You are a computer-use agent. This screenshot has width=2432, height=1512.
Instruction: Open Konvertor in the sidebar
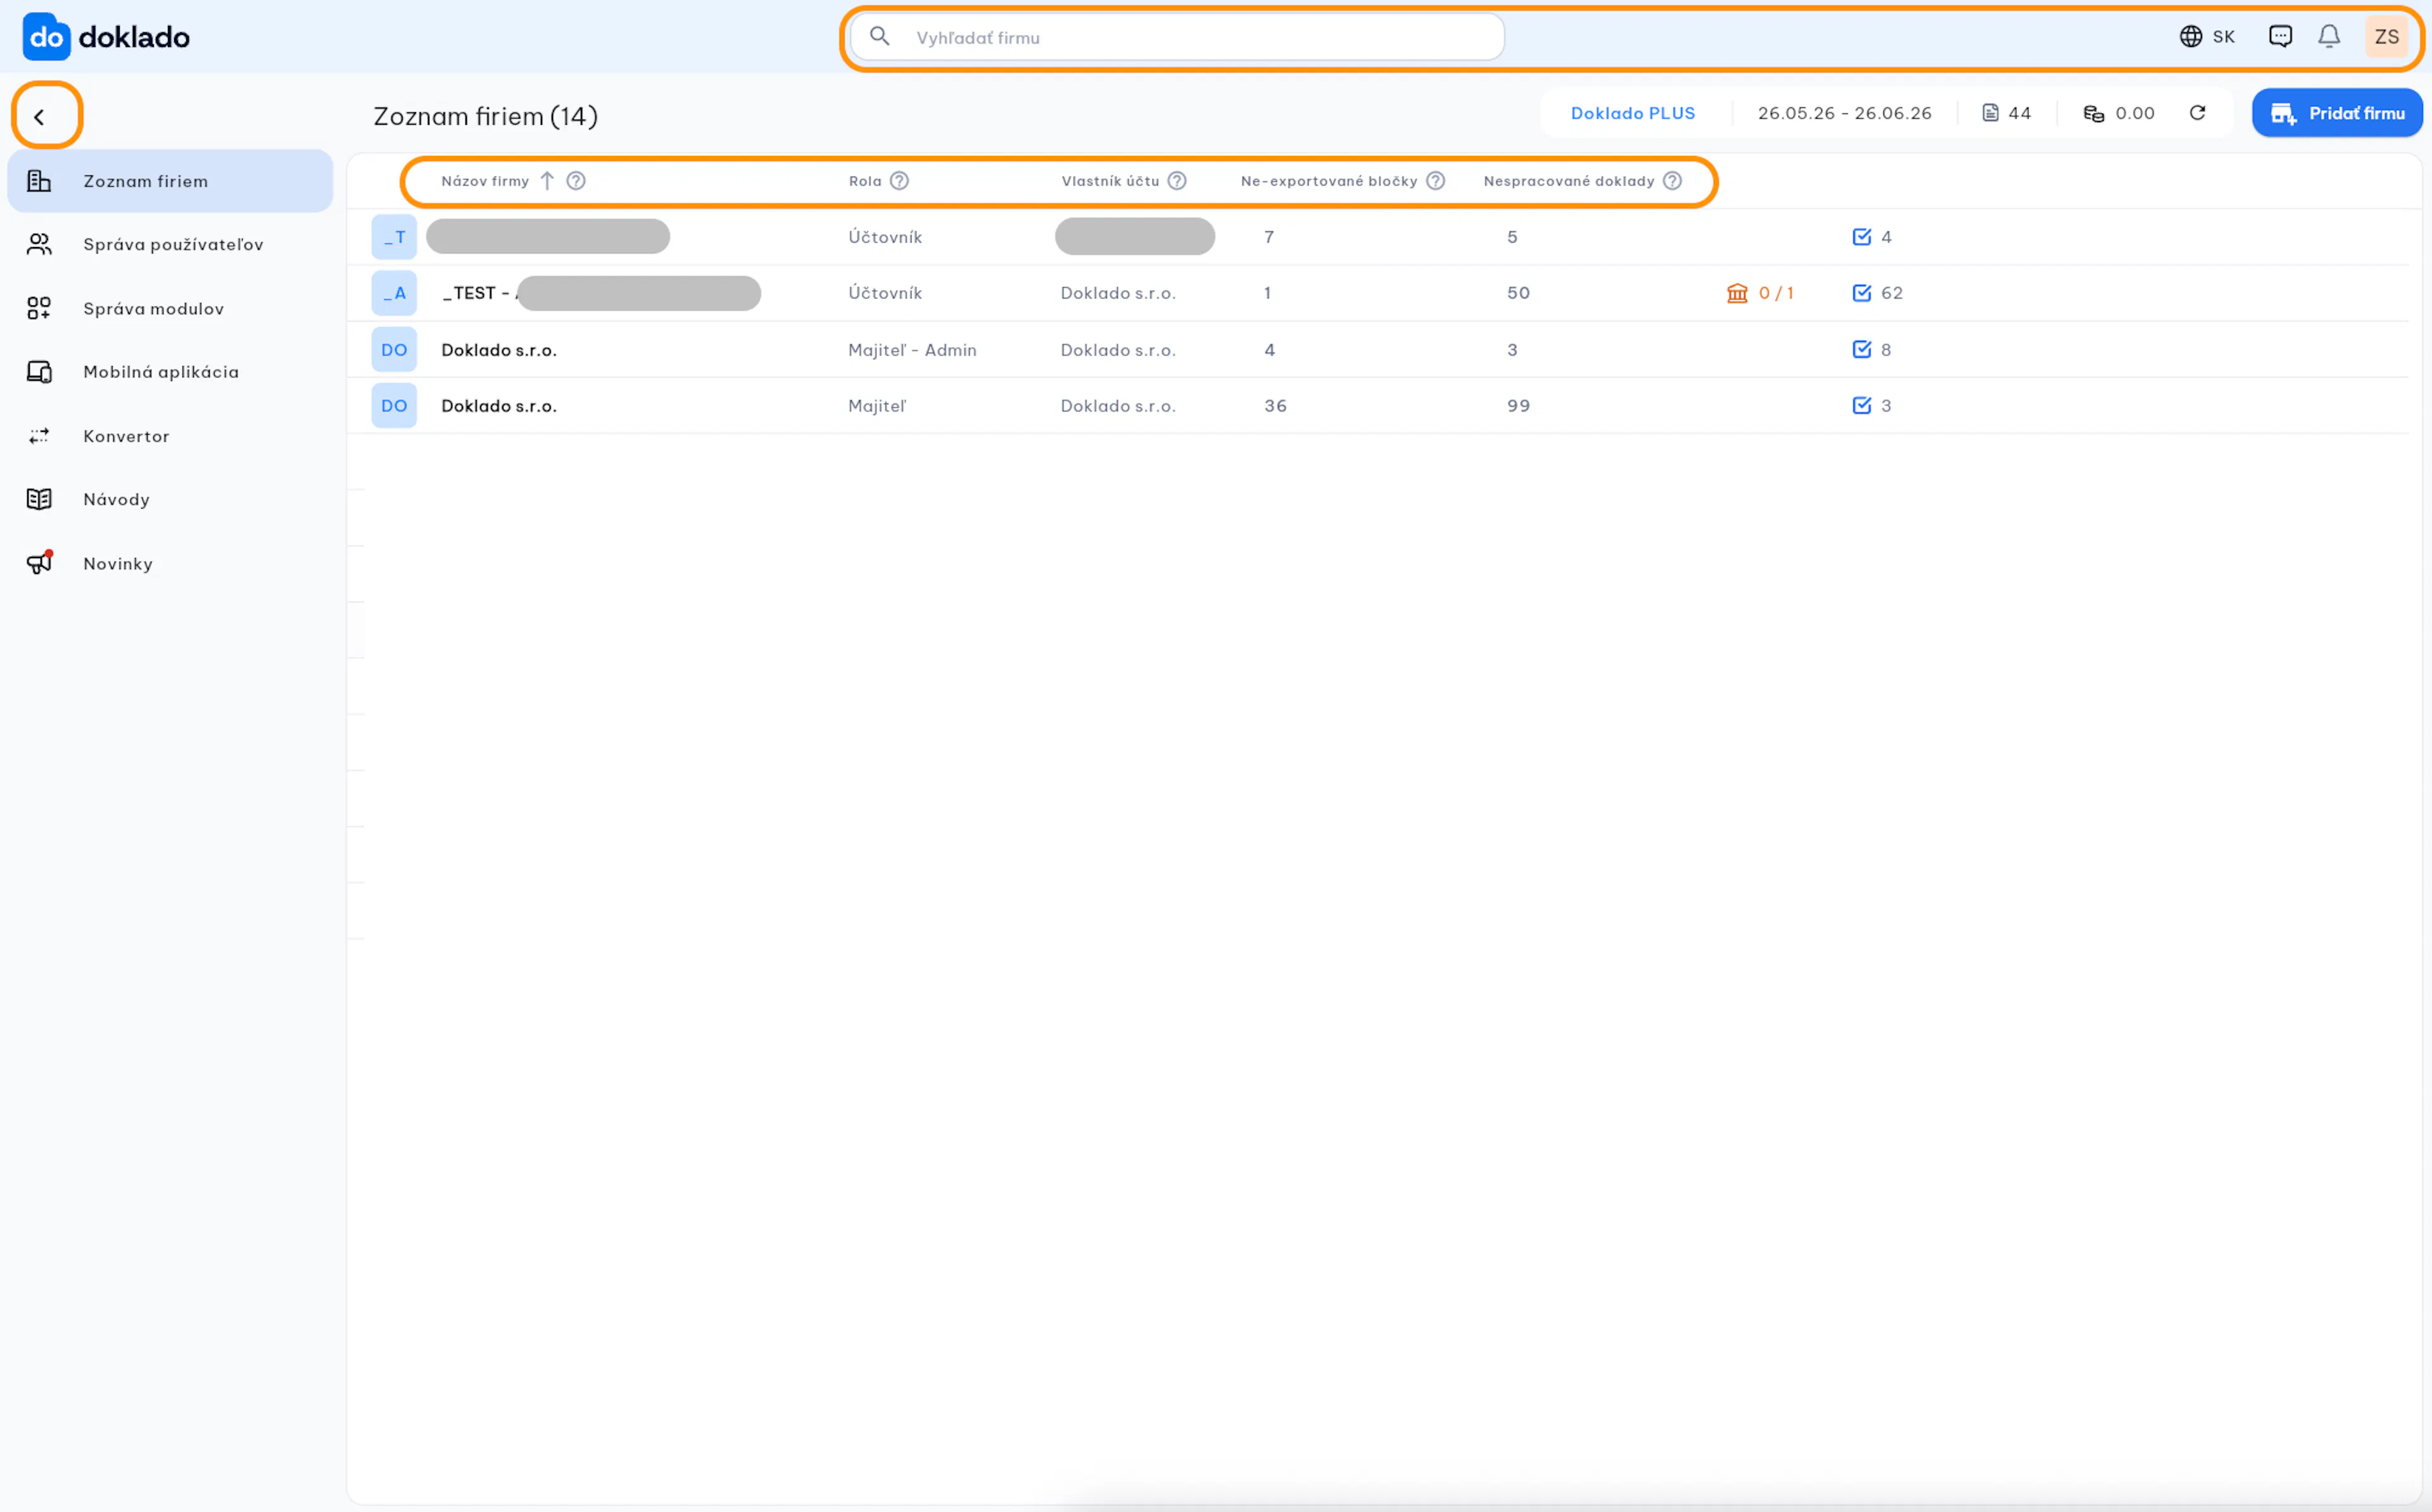[170, 436]
